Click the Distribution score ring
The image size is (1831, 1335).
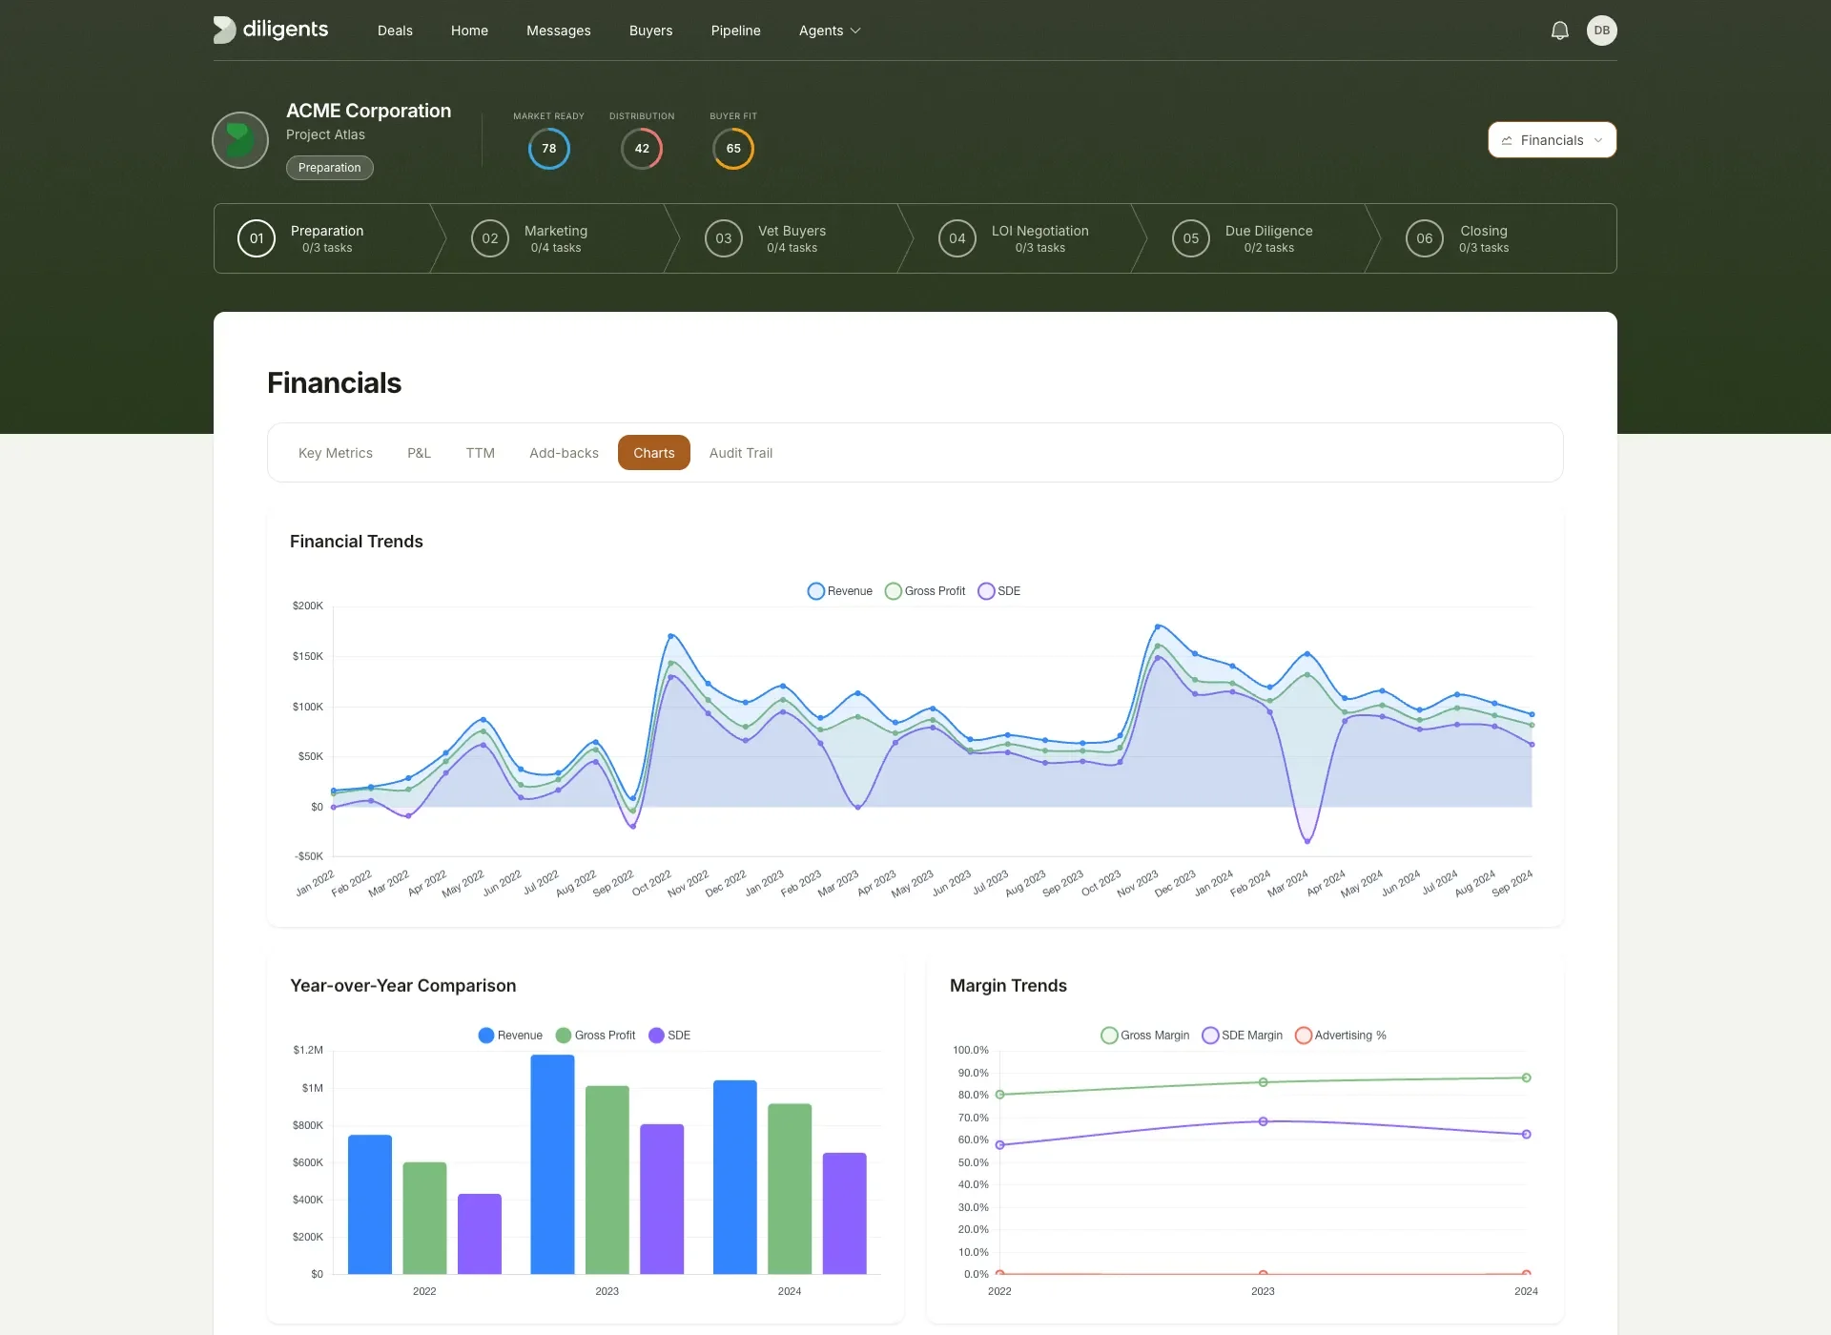point(642,148)
